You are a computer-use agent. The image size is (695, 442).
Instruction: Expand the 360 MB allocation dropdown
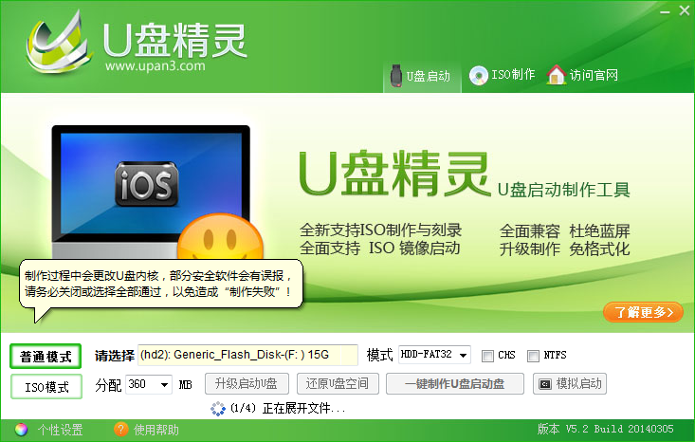tap(149, 384)
